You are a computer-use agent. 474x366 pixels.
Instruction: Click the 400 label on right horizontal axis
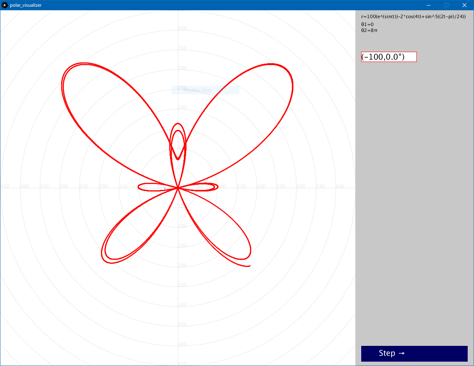tap(340, 186)
